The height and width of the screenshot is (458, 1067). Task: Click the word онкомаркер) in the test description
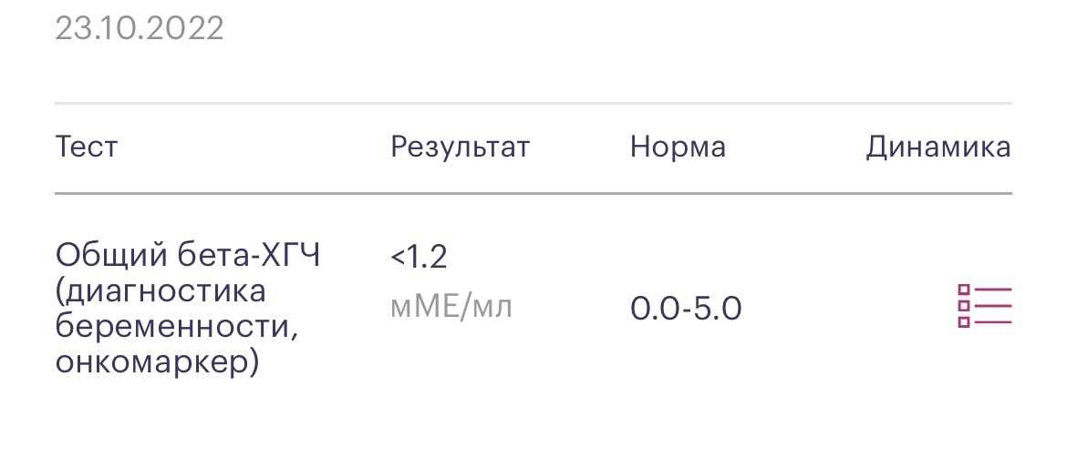pos(157,363)
